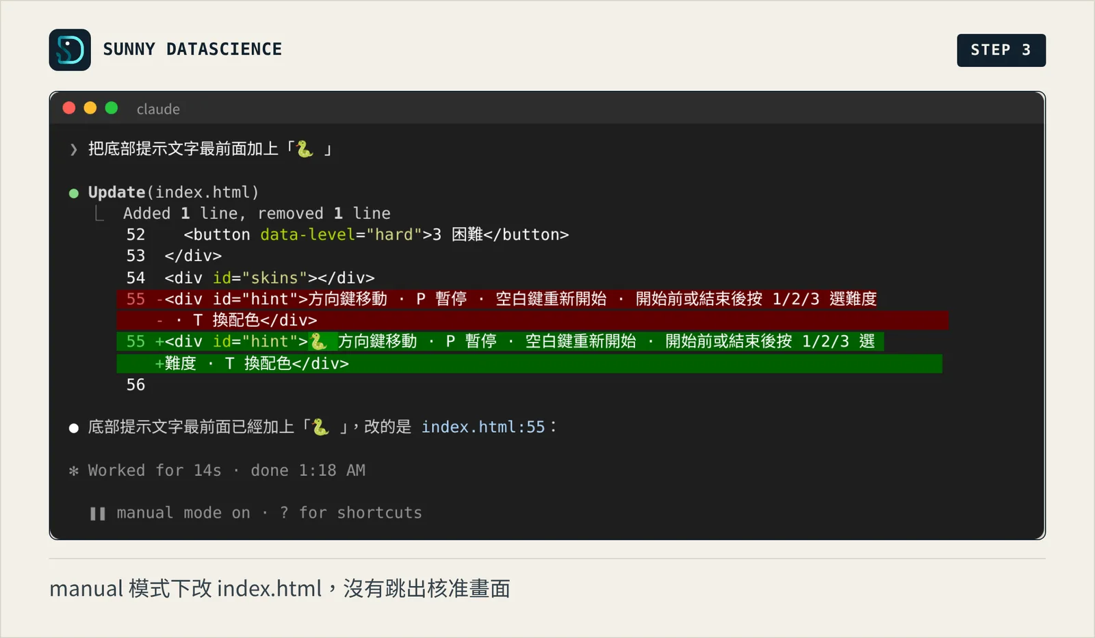Click the 'done 1:18 AM' status text
The width and height of the screenshot is (1095, 638).
click(308, 470)
